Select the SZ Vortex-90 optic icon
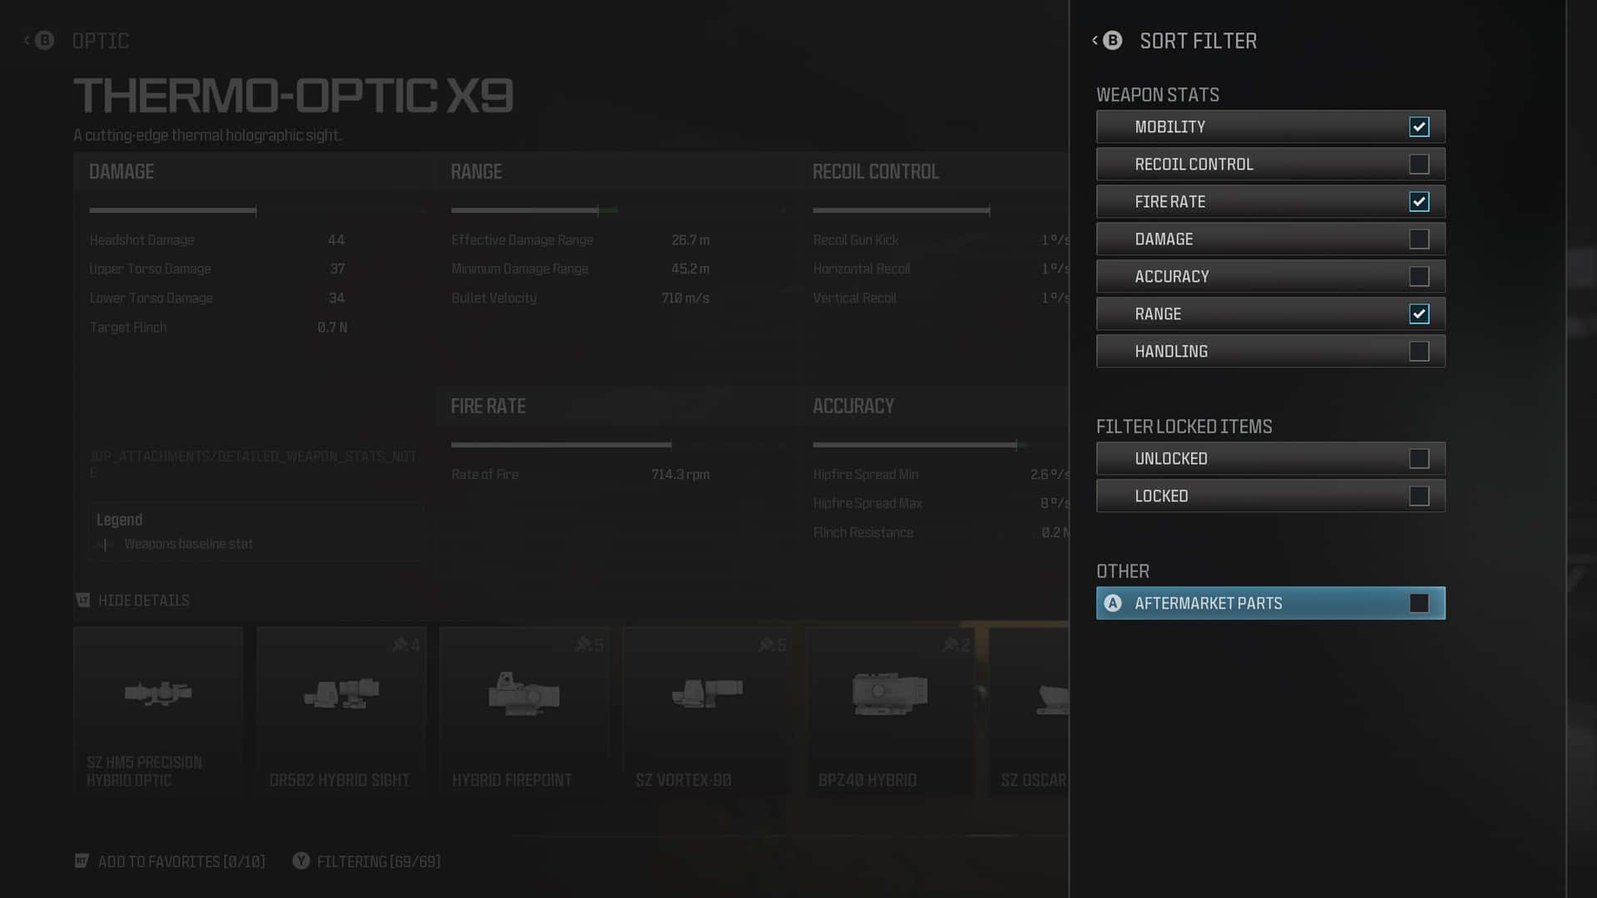 [x=707, y=693]
